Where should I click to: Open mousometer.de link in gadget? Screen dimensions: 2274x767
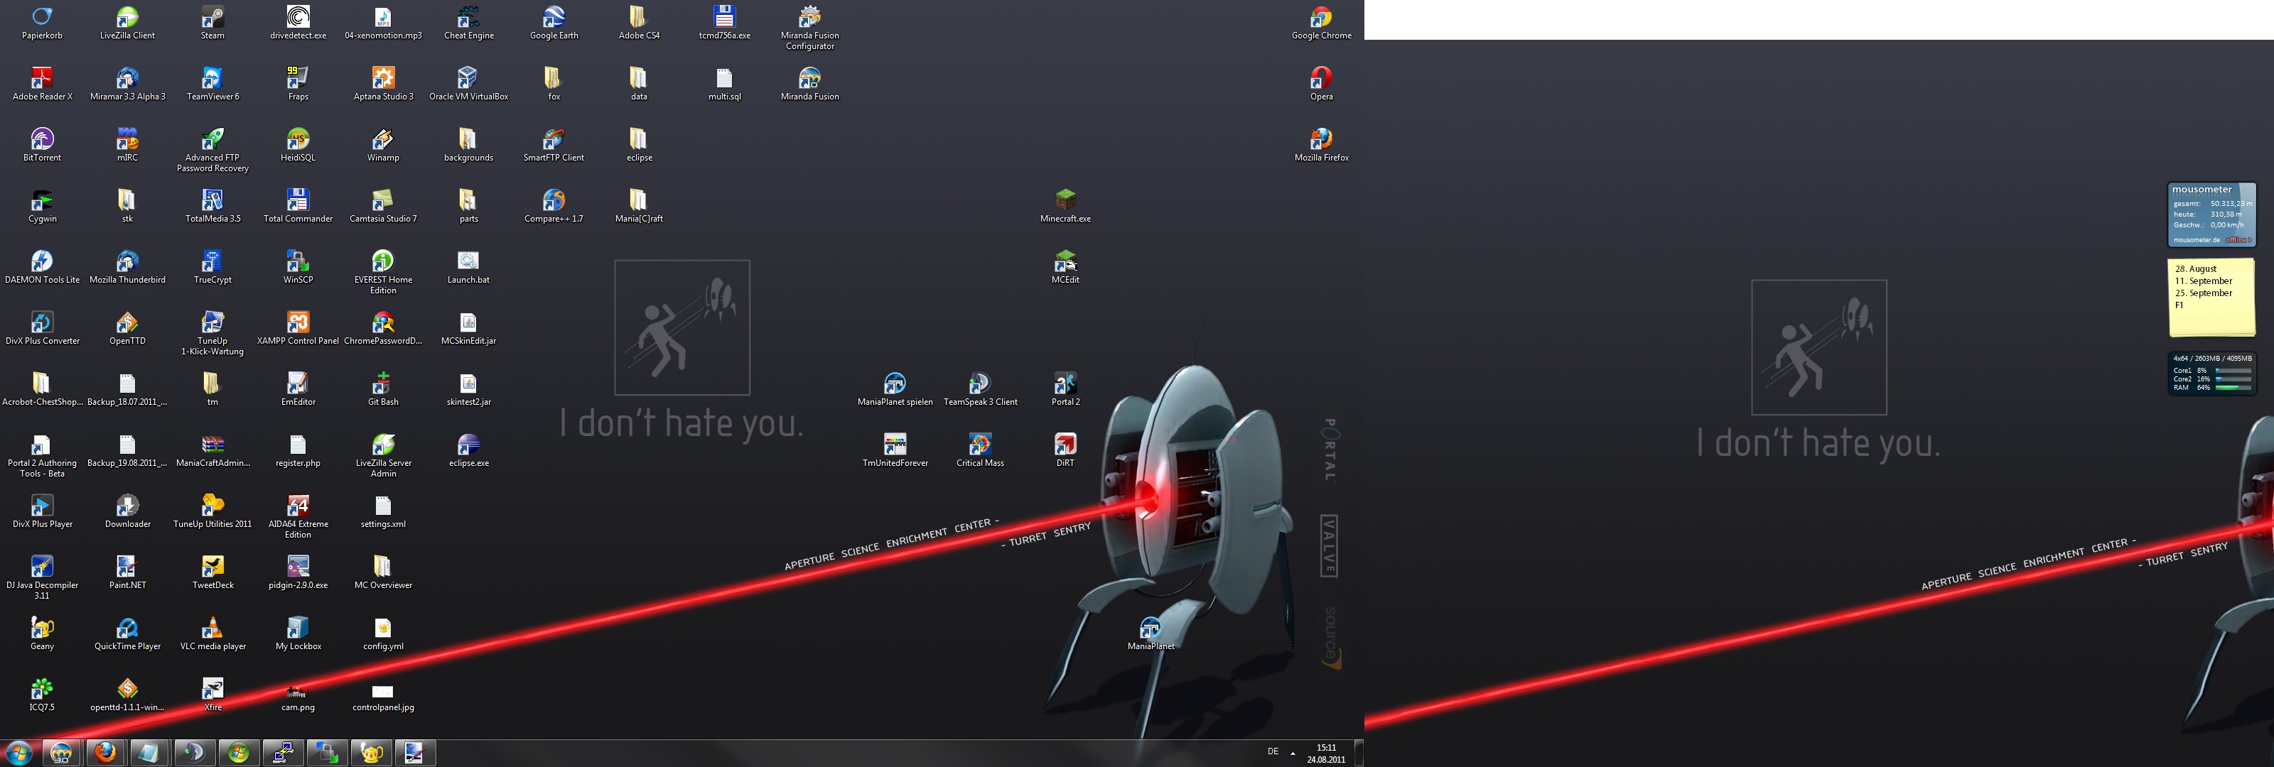(2197, 240)
